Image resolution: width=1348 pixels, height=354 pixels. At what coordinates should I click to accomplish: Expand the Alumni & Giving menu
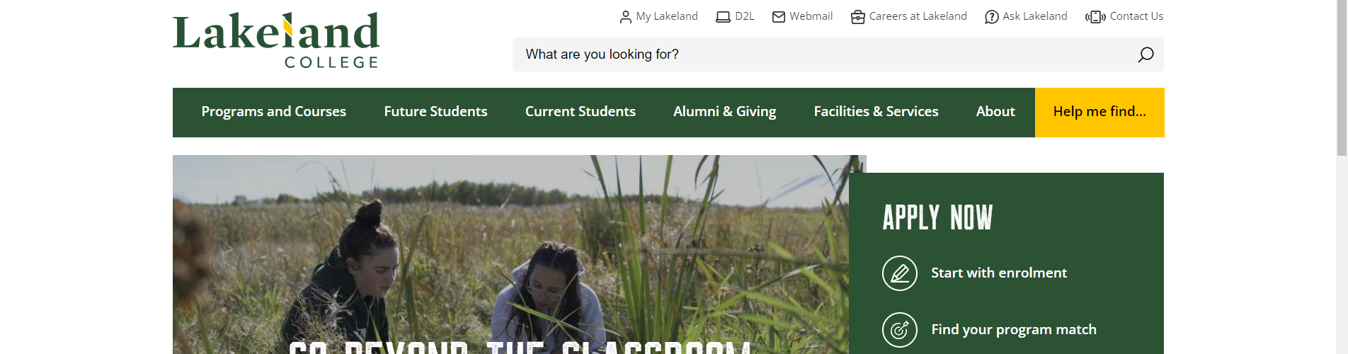tap(725, 112)
